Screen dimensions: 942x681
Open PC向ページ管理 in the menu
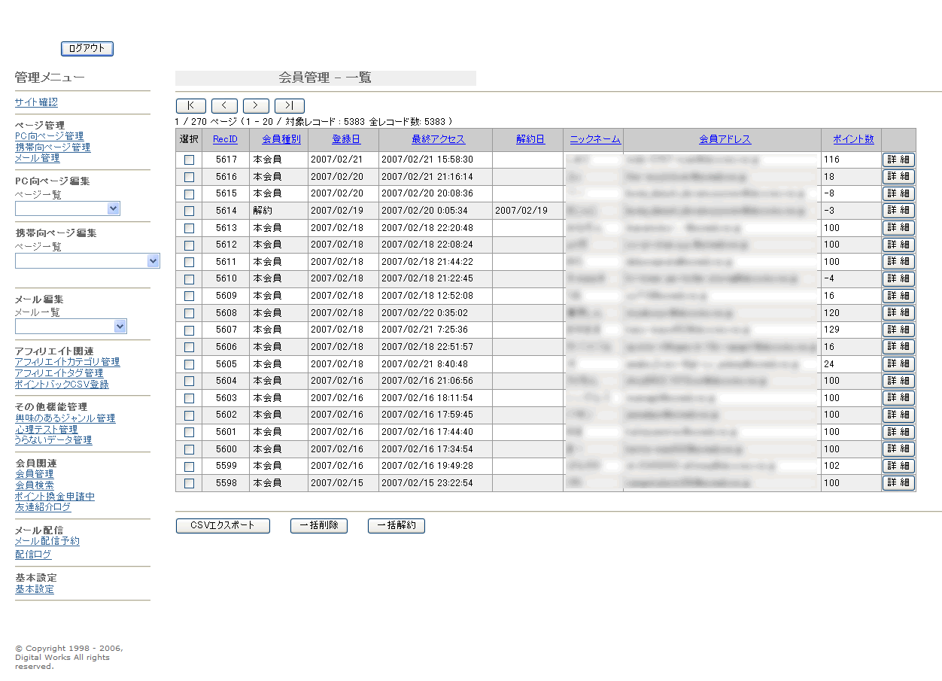[49, 136]
